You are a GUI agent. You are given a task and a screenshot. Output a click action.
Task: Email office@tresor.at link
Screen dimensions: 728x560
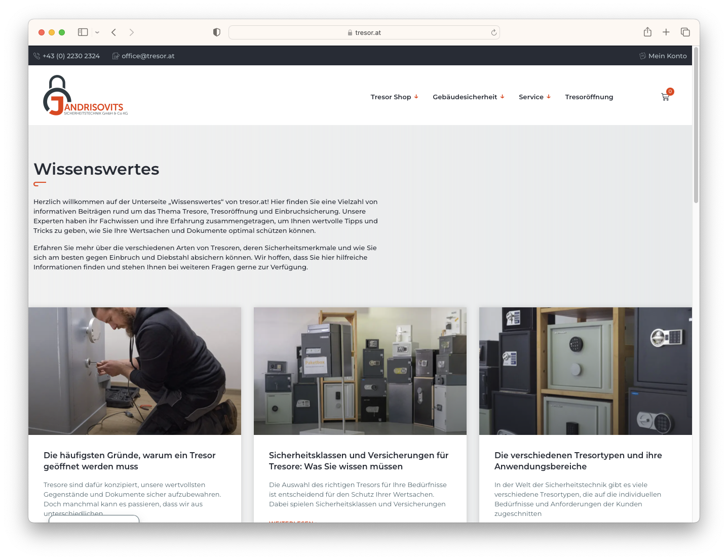148,56
